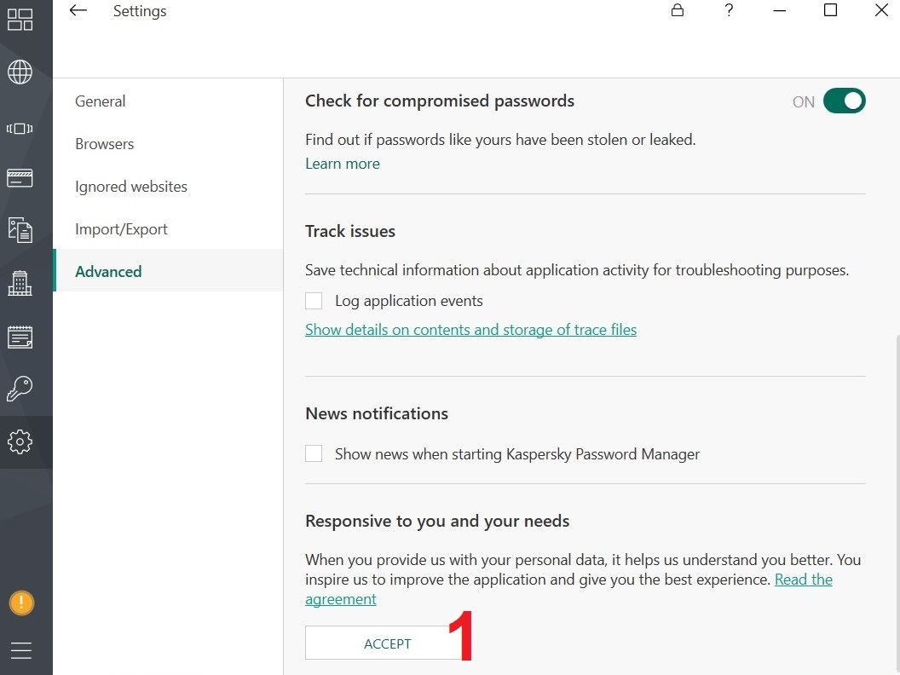Switch to the Browsers settings tab
The width and height of the screenshot is (900, 675).
pyautogui.click(x=104, y=144)
